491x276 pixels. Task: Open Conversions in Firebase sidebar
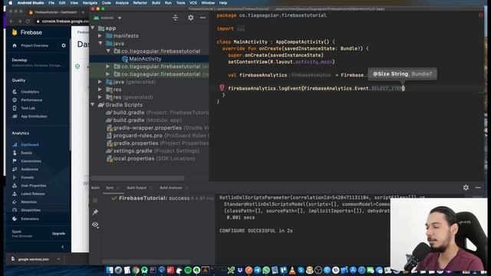(x=31, y=161)
